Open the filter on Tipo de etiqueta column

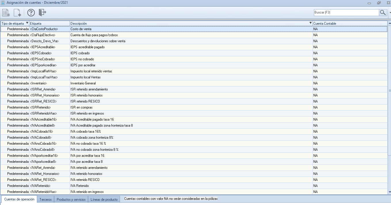[27, 23]
